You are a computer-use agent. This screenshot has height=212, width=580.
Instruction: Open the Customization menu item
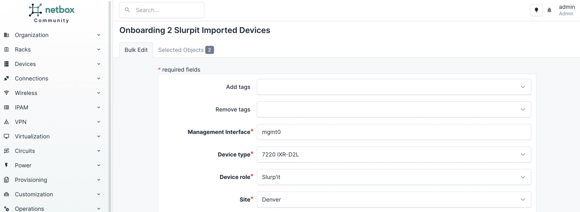(34, 194)
